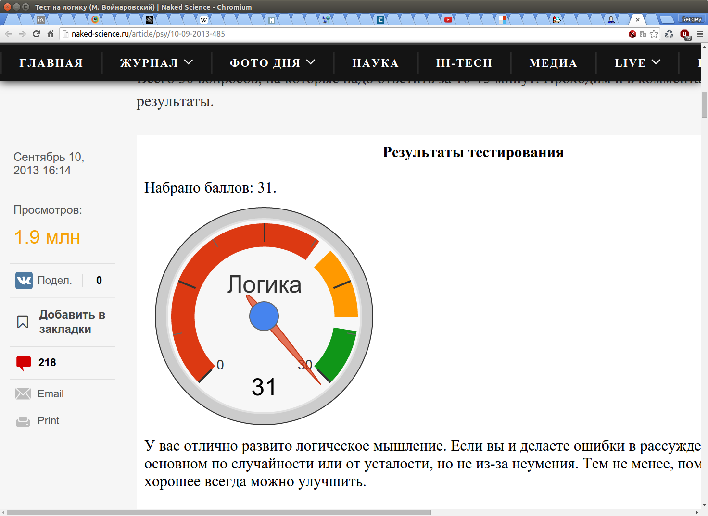Click the Подел. share label
The image size is (708, 516).
coord(55,281)
